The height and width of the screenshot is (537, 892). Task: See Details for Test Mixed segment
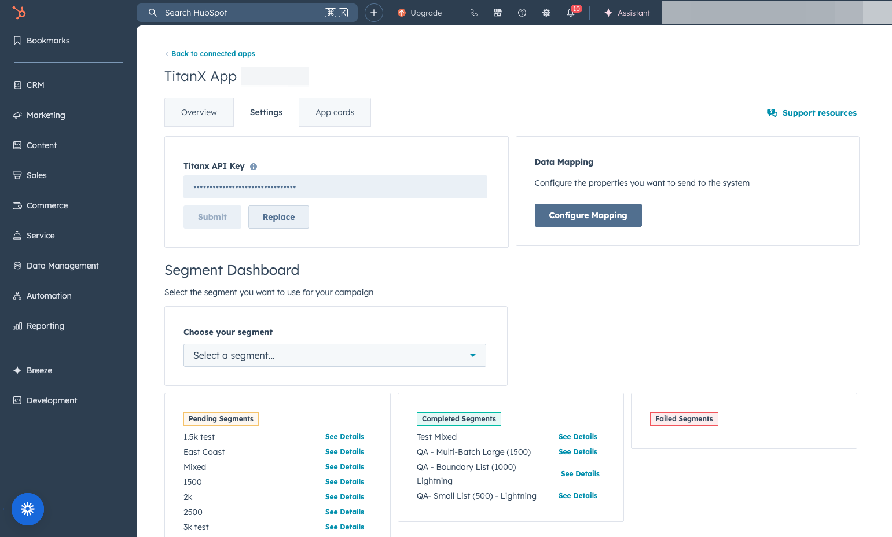point(578,437)
